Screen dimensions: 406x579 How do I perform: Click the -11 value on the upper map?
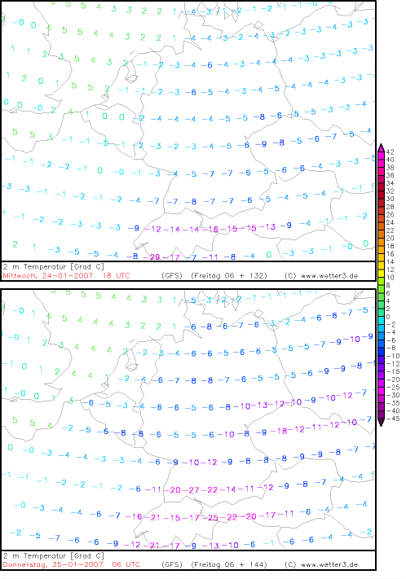click(210, 257)
